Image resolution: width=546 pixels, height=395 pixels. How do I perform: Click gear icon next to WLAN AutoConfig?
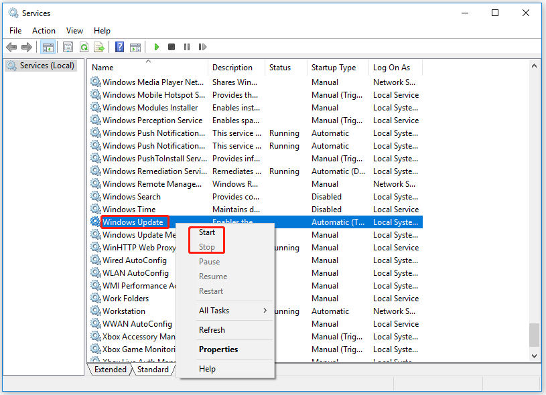point(96,273)
